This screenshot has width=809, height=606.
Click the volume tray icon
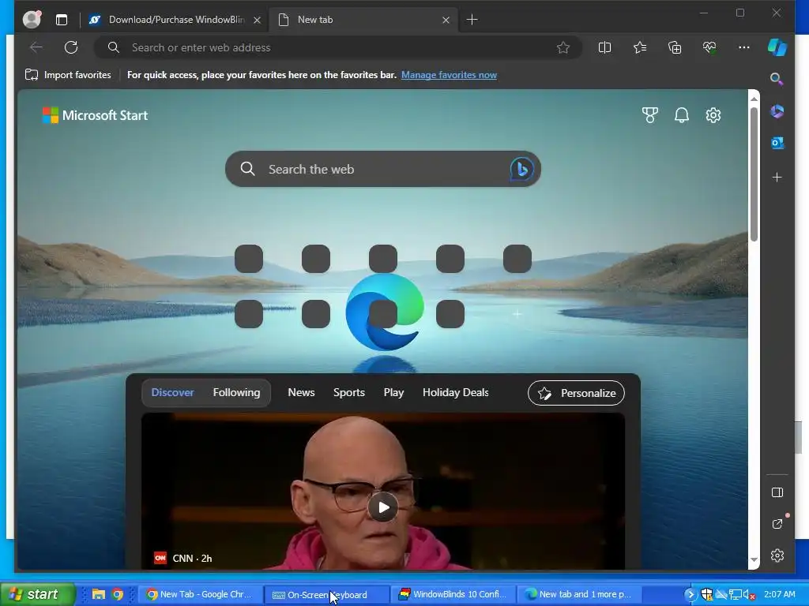[749, 595]
